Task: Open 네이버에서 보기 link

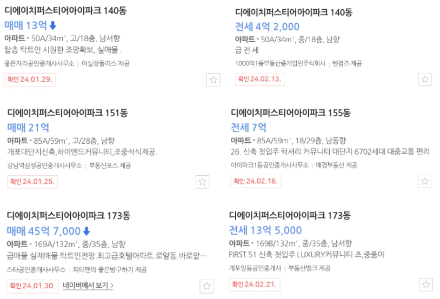Action: coord(88,285)
